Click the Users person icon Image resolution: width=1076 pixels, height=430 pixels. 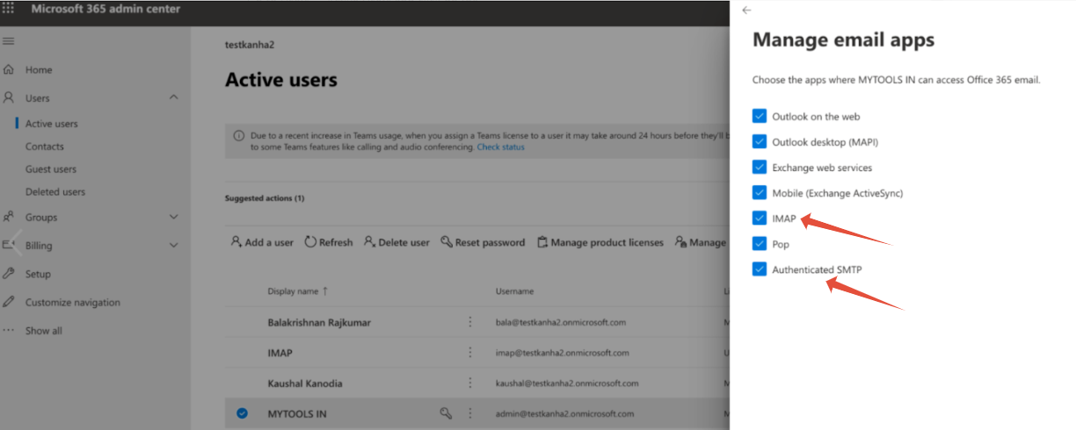[x=9, y=97]
